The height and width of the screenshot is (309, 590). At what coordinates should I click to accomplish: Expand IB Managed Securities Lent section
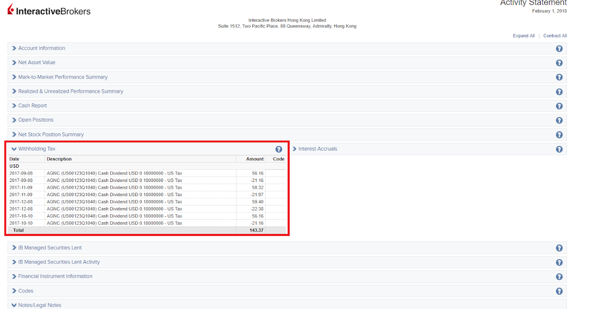pos(47,248)
